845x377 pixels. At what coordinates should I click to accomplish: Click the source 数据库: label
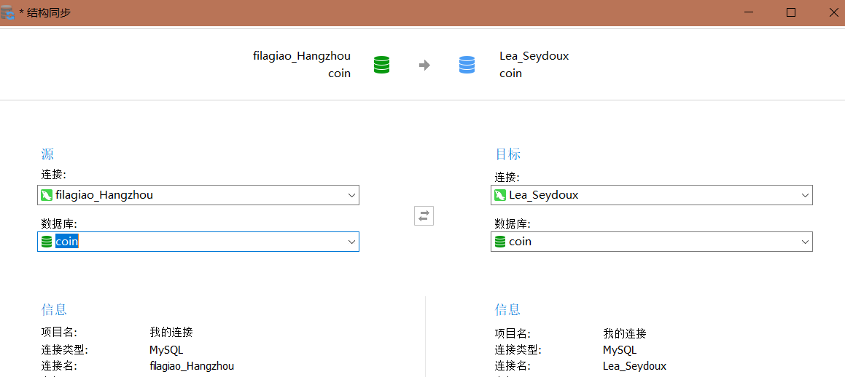pos(60,223)
